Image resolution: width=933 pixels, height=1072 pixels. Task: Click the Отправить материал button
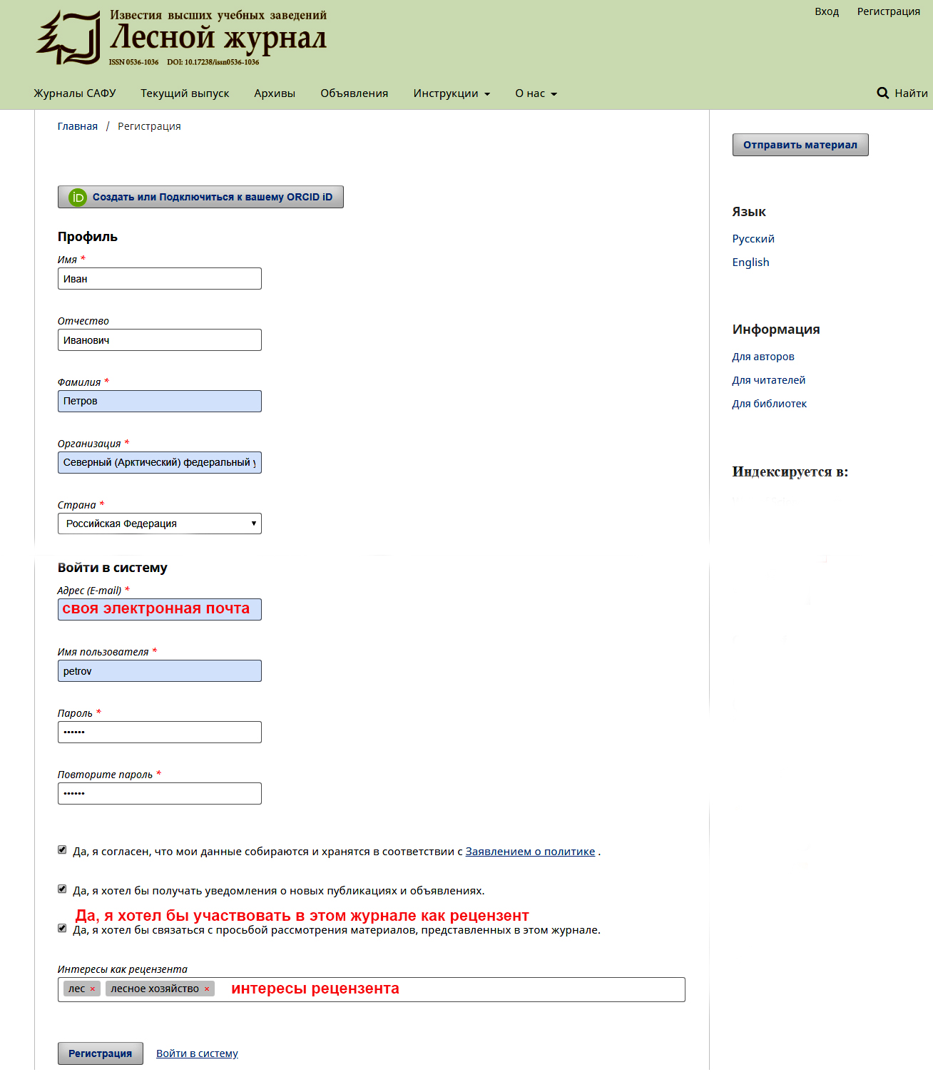(x=800, y=145)
